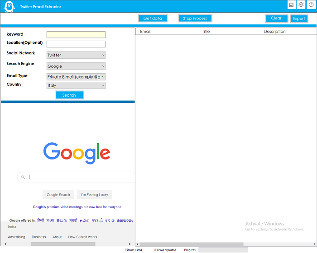
Task: Click the Business footer link
Action: pyautogui.click(x=38, y=237)
